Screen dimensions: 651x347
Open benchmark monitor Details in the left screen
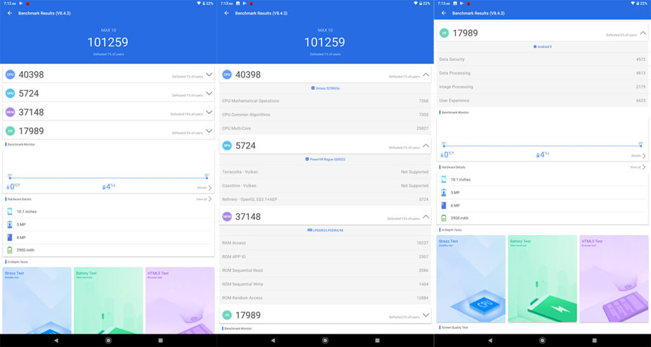point(204,187)
